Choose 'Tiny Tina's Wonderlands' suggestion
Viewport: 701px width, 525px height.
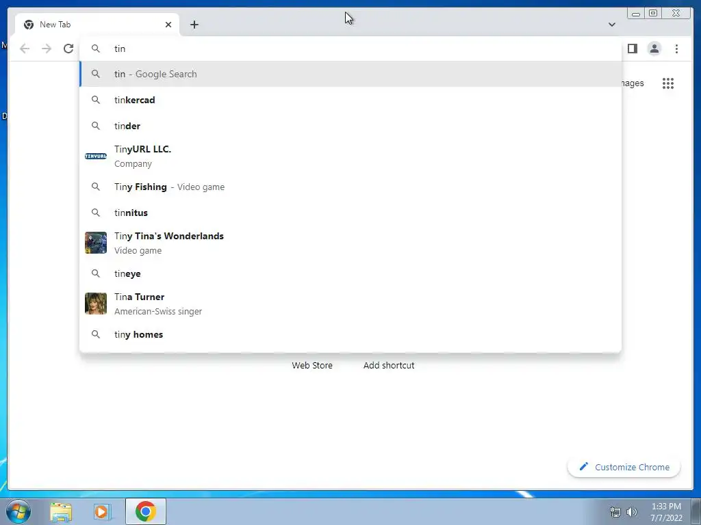[x=350, y=243]
